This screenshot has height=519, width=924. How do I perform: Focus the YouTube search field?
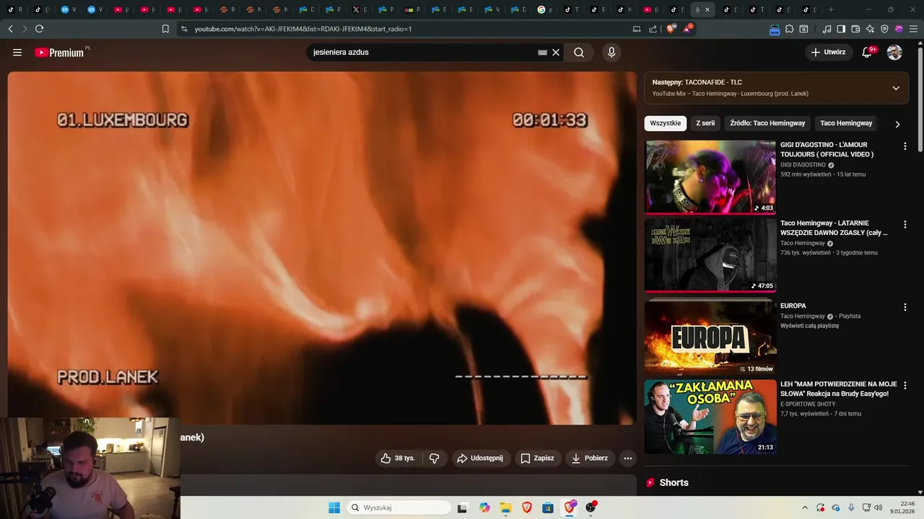422,53
